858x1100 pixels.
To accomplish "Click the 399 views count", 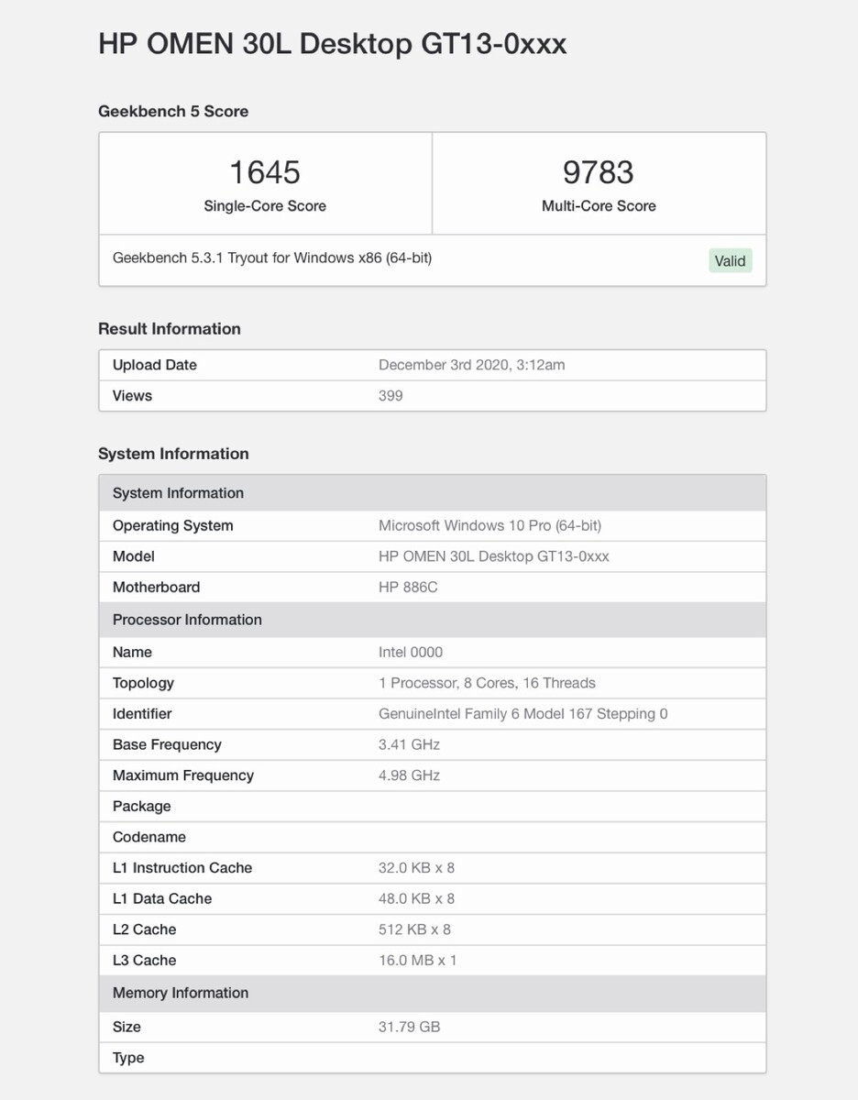I will point(390,396).
